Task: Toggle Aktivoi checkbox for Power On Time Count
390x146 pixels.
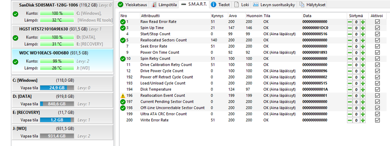Action: pos(377,53)
